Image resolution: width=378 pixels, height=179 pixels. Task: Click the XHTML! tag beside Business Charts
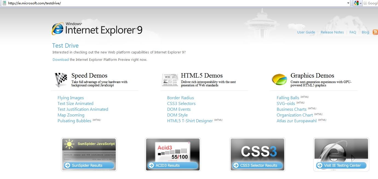[x=312, y=109]
